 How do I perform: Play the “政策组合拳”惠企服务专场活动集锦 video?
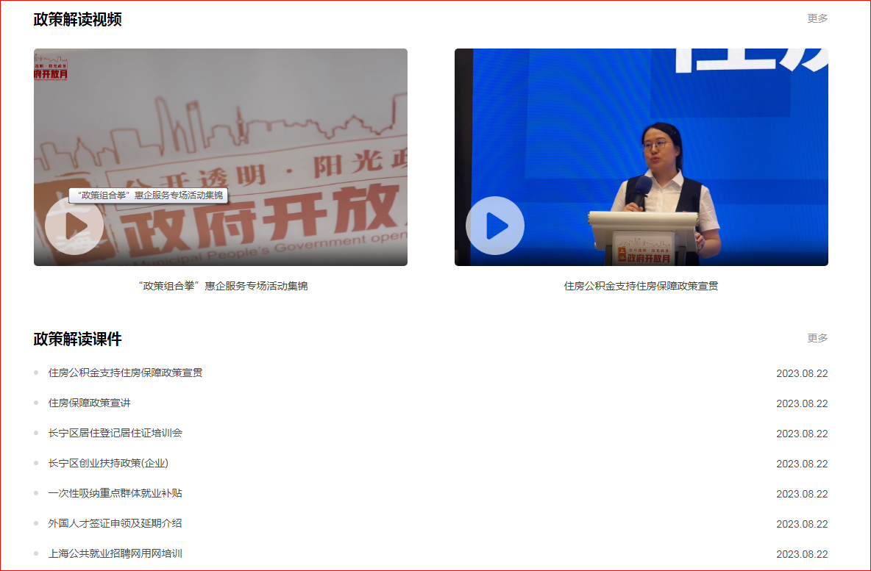point(74,226)
